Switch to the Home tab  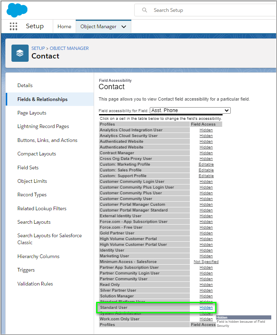point(64,27)
